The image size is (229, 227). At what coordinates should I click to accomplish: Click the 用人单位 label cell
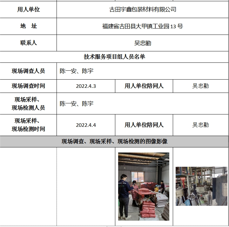point(28,10)
